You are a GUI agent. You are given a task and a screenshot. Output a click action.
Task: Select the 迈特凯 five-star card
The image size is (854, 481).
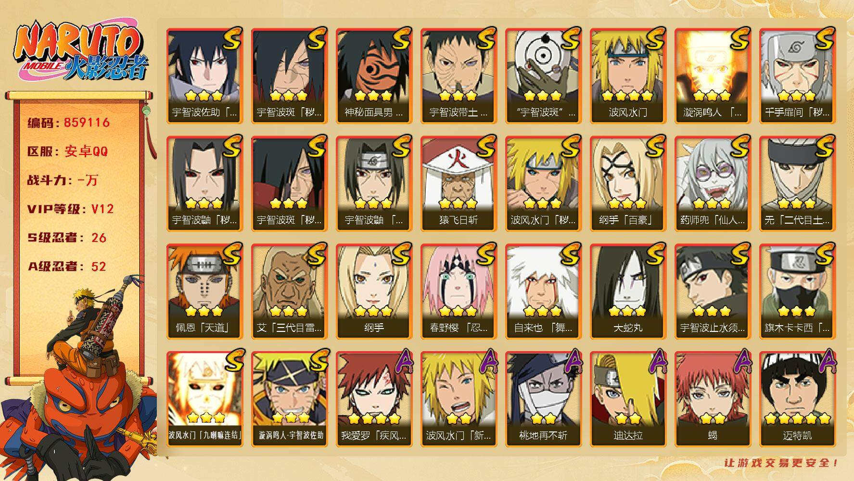point(797,399)
